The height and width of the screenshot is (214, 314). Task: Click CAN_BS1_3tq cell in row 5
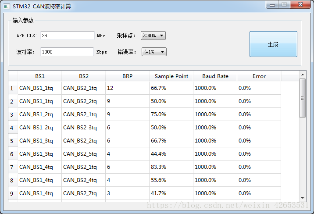[39, 141]
